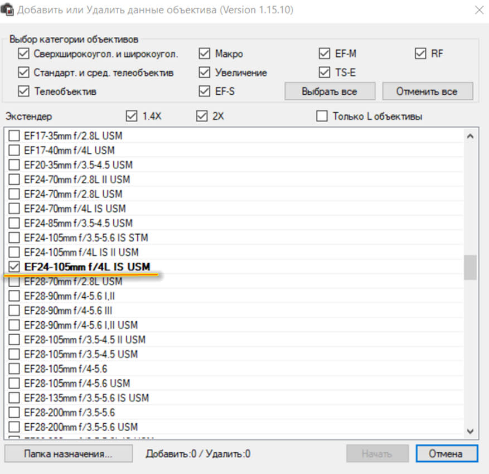This screenshot has width=489, height=474.
Task: Toggle the 2X extender checkbox
Action: [202, 116]
